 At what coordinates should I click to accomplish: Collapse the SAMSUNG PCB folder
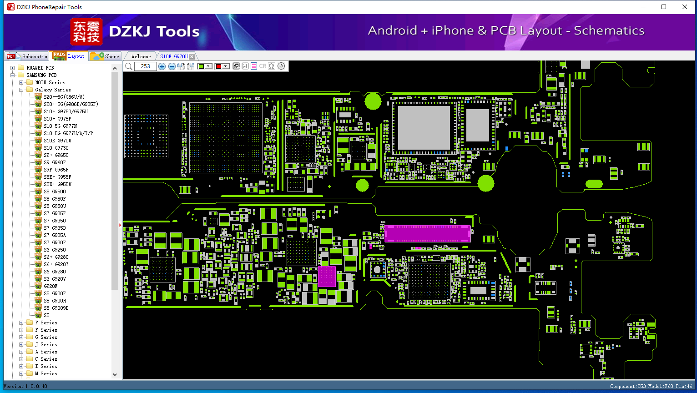click(13, 75)
